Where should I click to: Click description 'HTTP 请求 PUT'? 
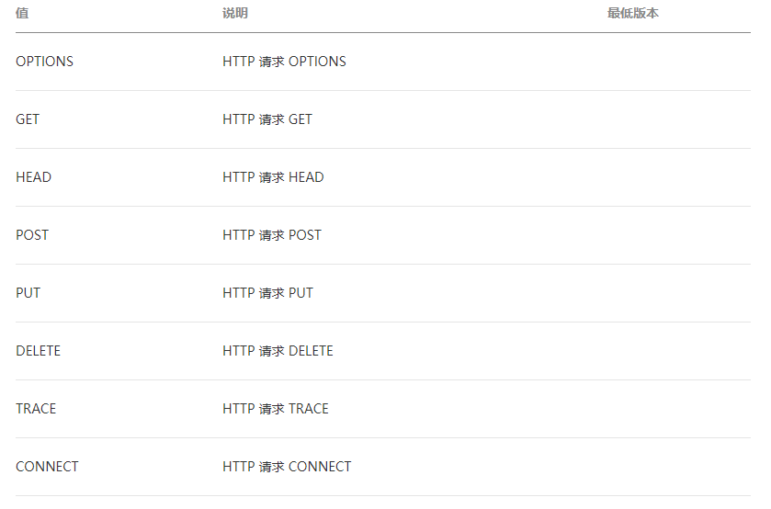[267, 293]
